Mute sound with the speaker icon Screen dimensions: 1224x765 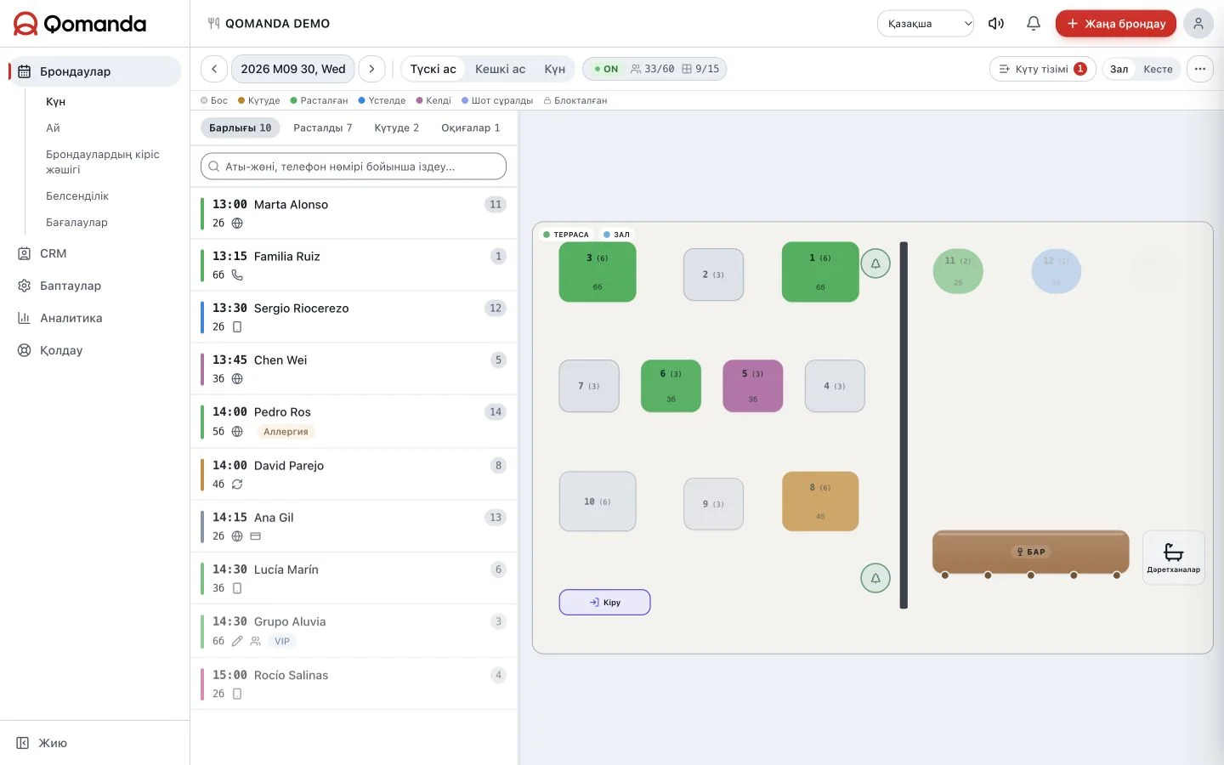click(996, 24)
